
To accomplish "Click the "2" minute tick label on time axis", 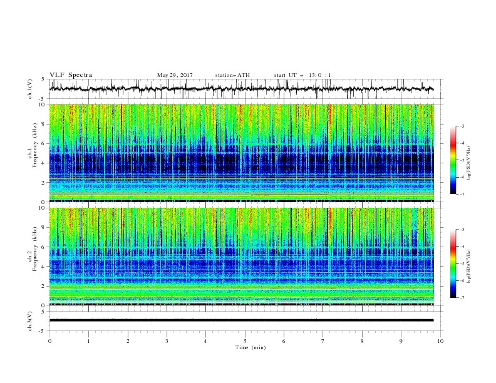I will tap(128, 341).
